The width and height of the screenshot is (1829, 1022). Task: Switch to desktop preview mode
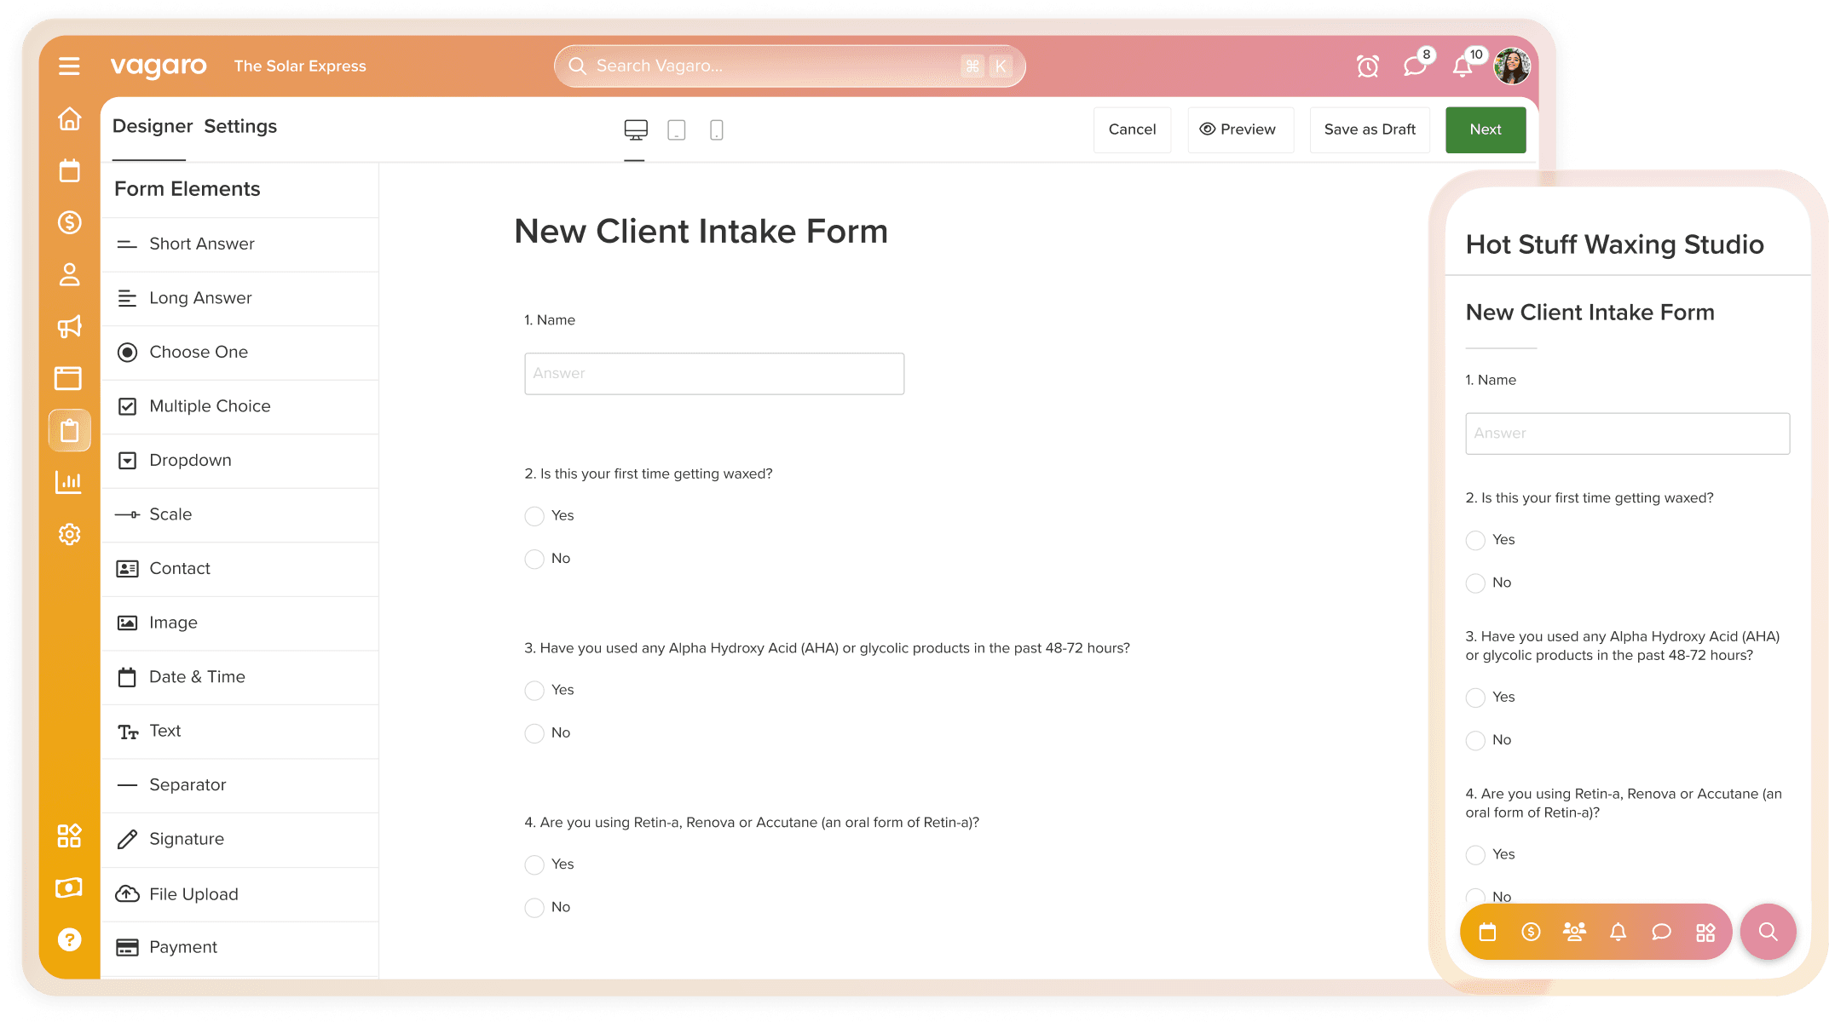635,129
